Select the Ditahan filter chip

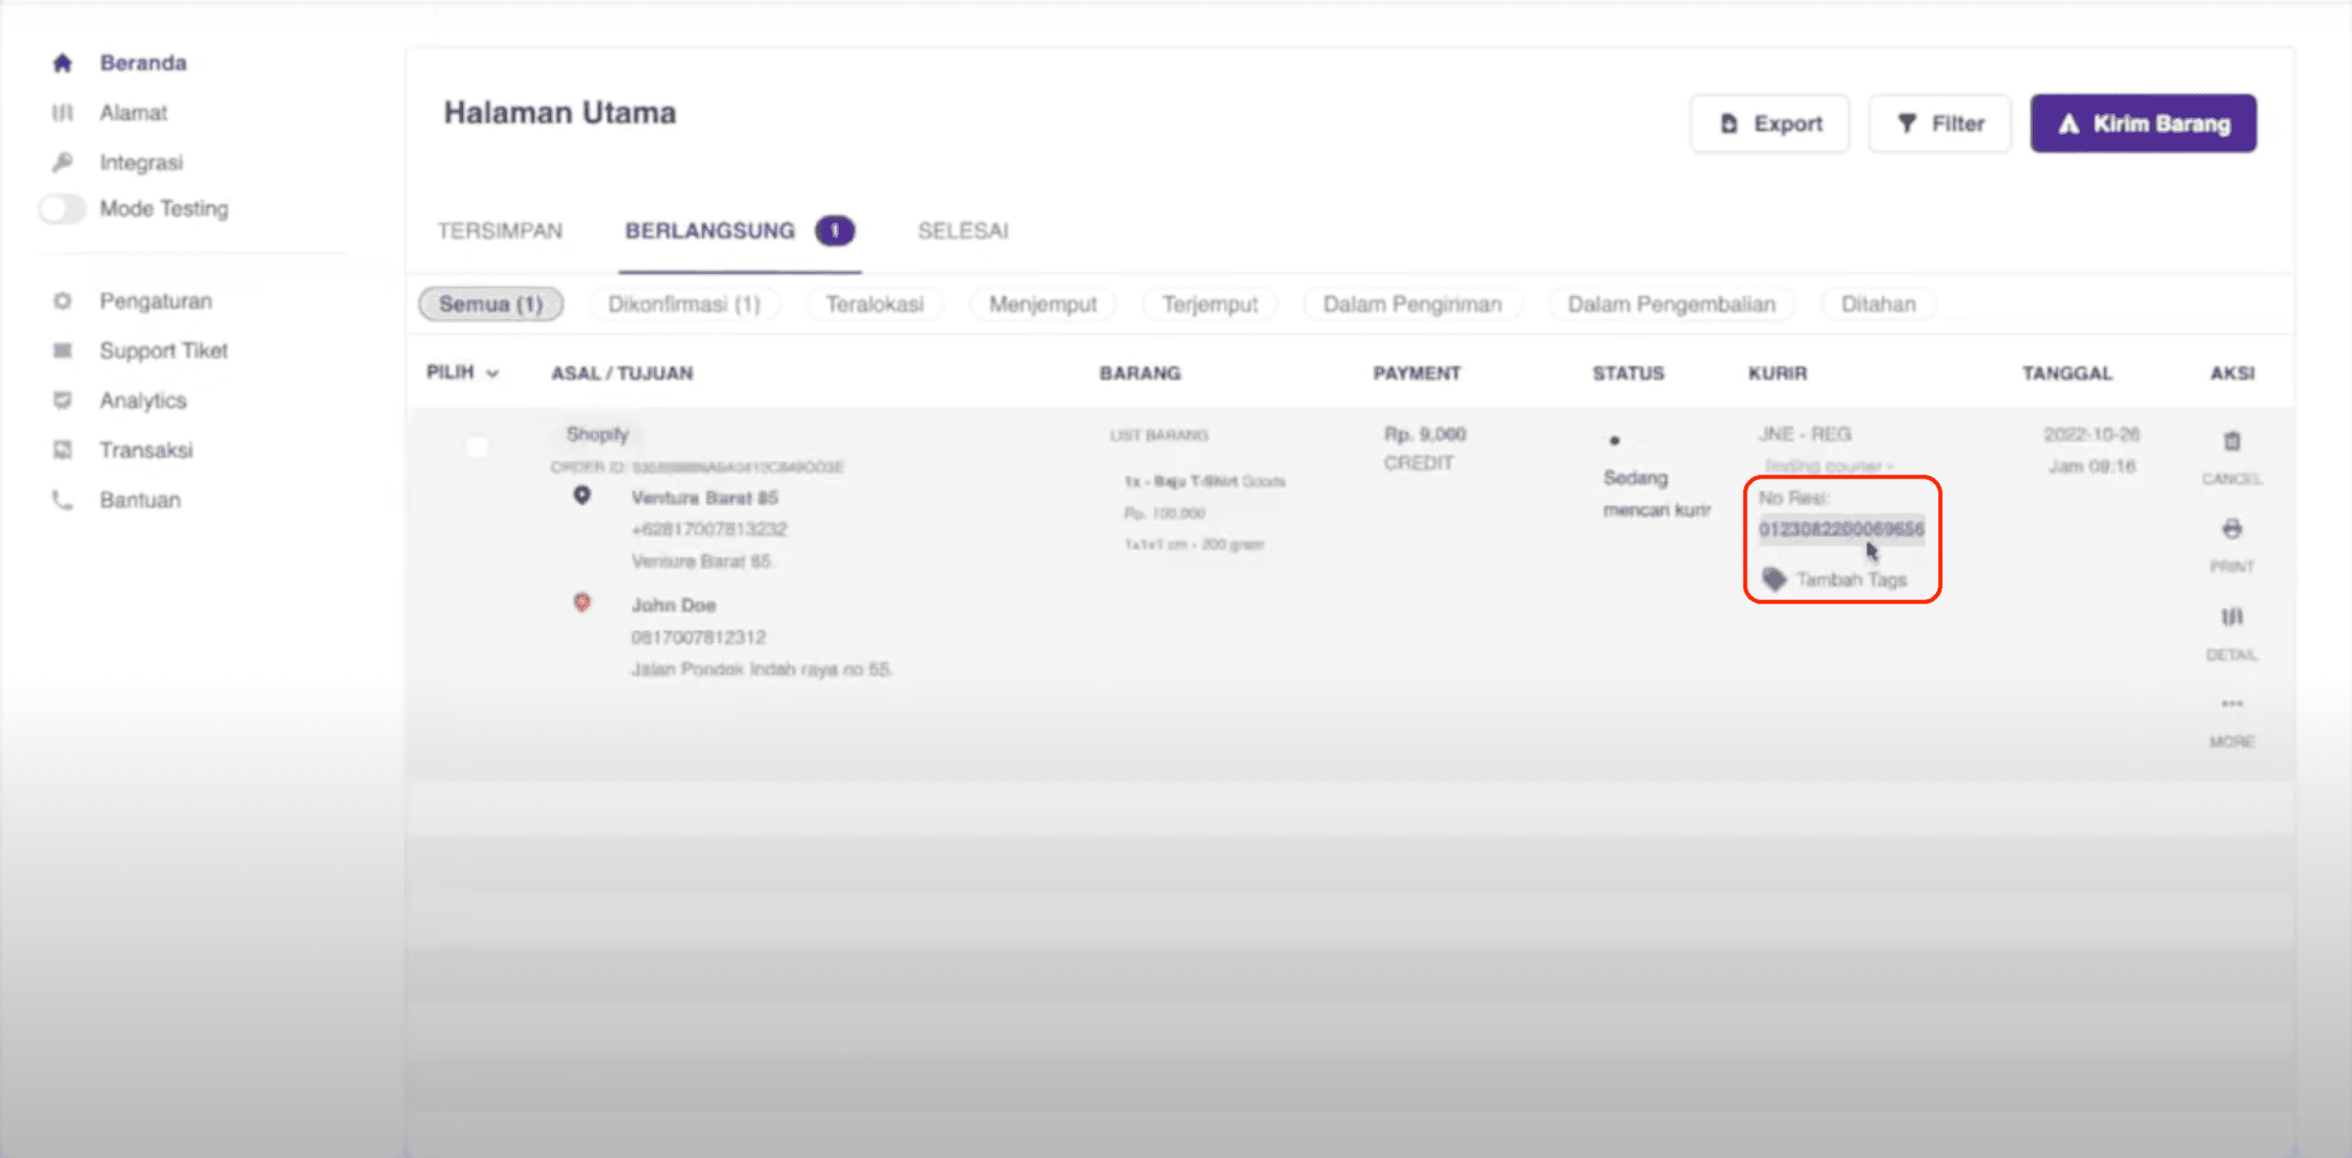coord(1878,304)
